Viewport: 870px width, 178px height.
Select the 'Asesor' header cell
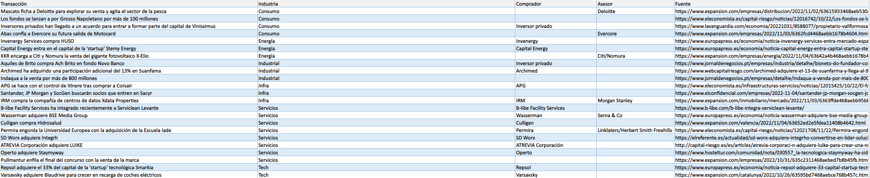635,4
